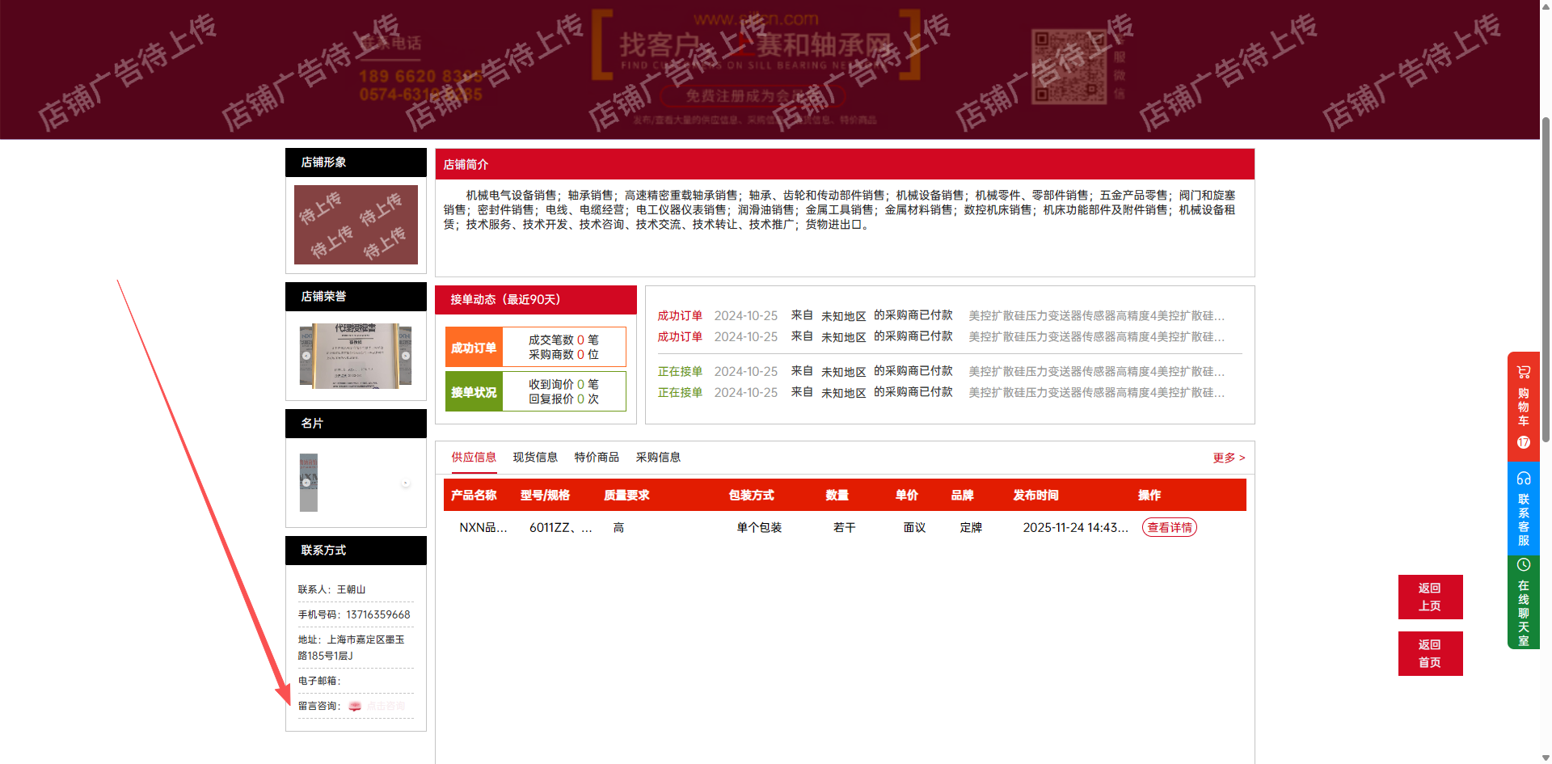Switch to the 现货信息 tab
Screen dimensions: 1552x764
click(x=535, y=458)
